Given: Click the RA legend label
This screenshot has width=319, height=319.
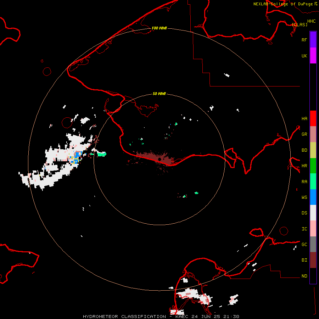Looking at the screenshot, I should [x=304, y=182].
